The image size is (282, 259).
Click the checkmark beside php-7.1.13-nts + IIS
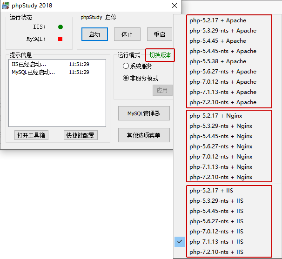(x=180, y=242)
